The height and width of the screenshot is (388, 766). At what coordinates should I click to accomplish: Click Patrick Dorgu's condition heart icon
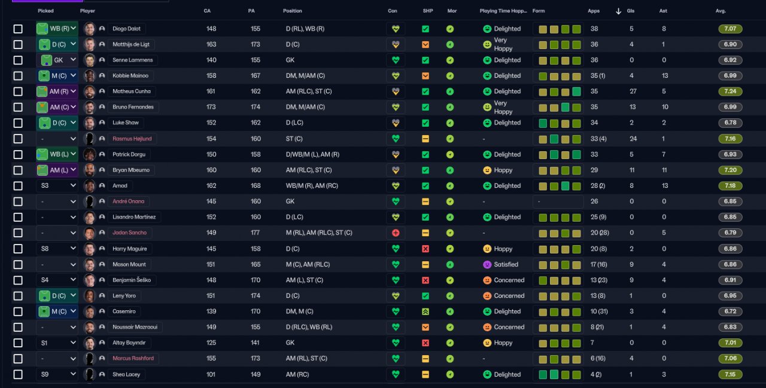coord(396,154)
